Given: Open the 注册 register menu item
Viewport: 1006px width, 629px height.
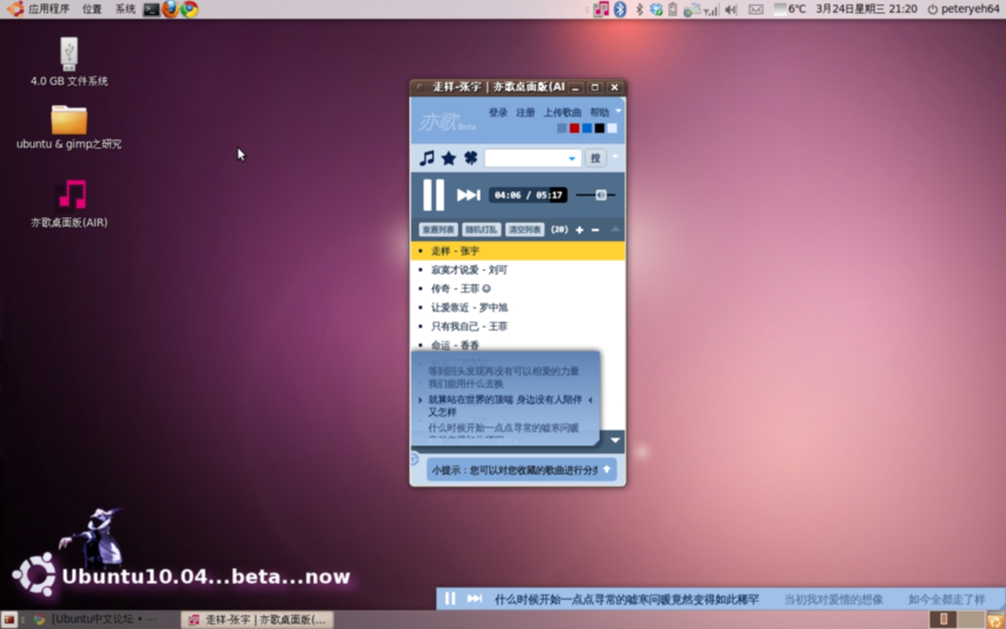Looking at the screenshot, I should click(x=526, y=112).
